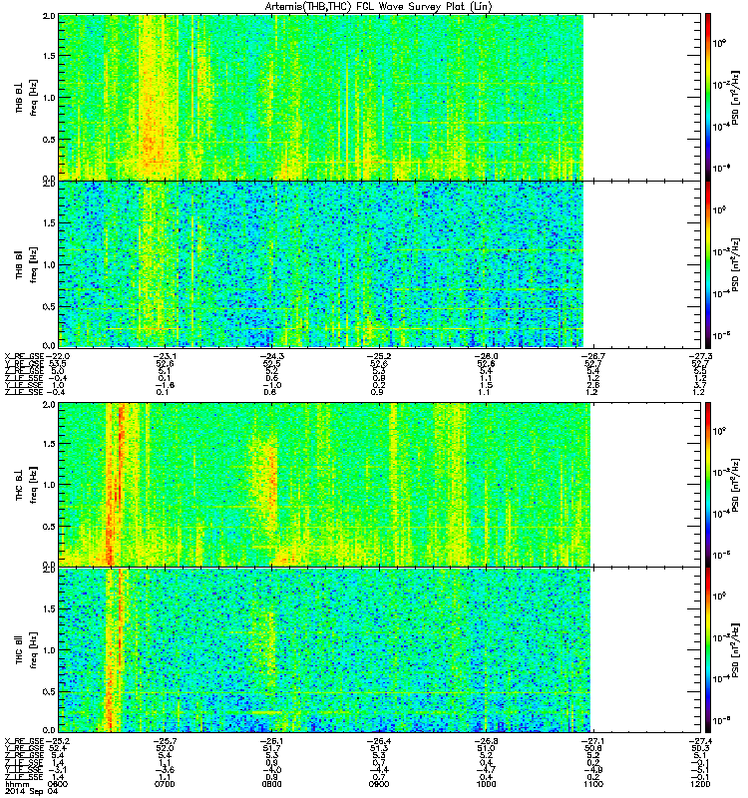
Task: Click the date label '2014 Sep 04'
Action: [x=32, y=791]
